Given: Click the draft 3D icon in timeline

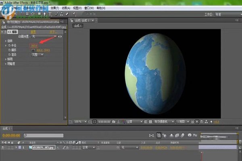Looking at the screenshot, I should coord(165,135).
